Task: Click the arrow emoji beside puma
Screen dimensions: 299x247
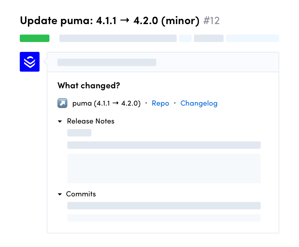Action: pos(62,103)
